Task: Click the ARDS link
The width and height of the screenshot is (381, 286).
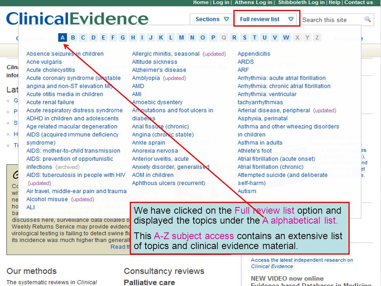Action: (246, 62)
